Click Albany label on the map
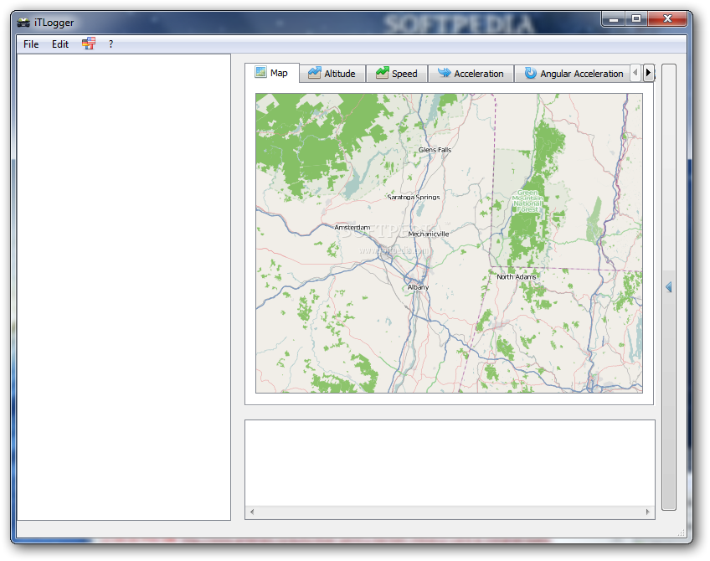 tap(418, 287)
